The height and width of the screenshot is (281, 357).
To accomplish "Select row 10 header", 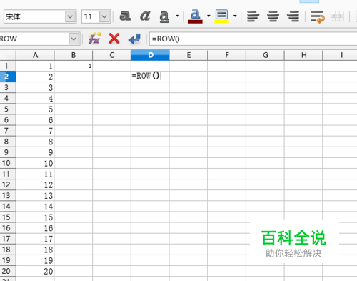I will click(x=8, y=163).
